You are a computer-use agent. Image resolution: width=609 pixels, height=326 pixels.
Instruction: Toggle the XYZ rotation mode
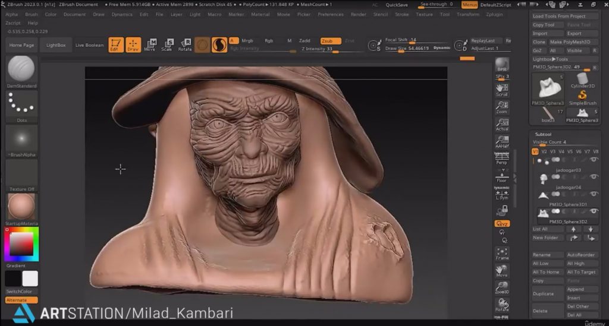coord(502,224)
